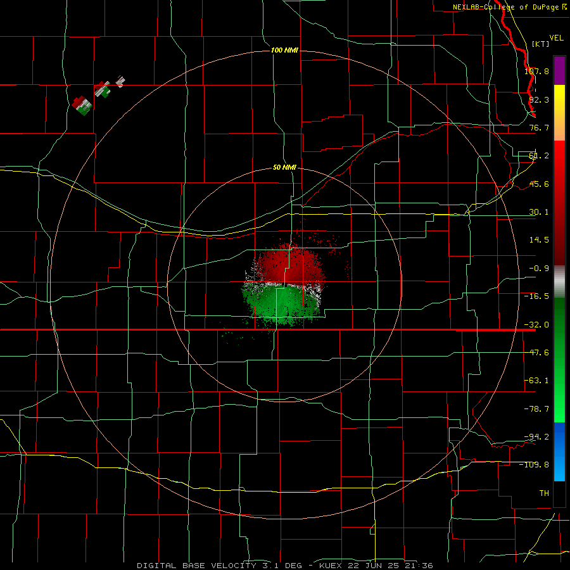The height and width of the screenshot is (570, 570).
Task: Click the TH legend label
Action: coord(544,493)
